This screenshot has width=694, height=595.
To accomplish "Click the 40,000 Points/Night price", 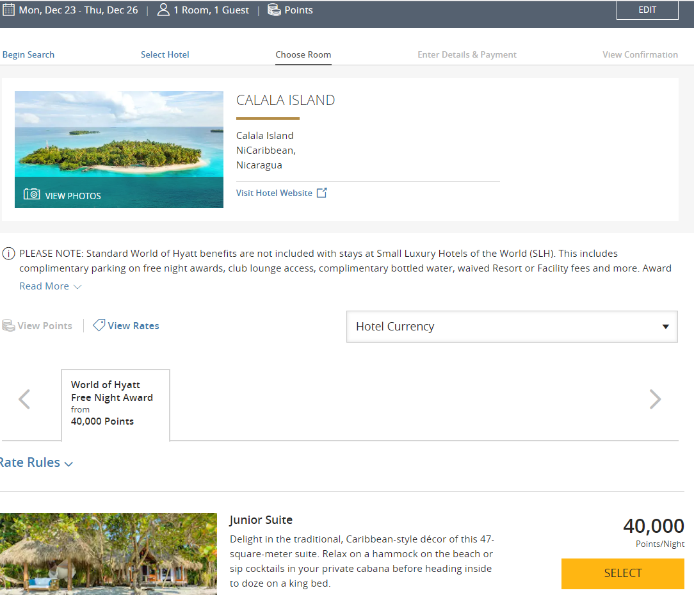I will pos(654,533).
